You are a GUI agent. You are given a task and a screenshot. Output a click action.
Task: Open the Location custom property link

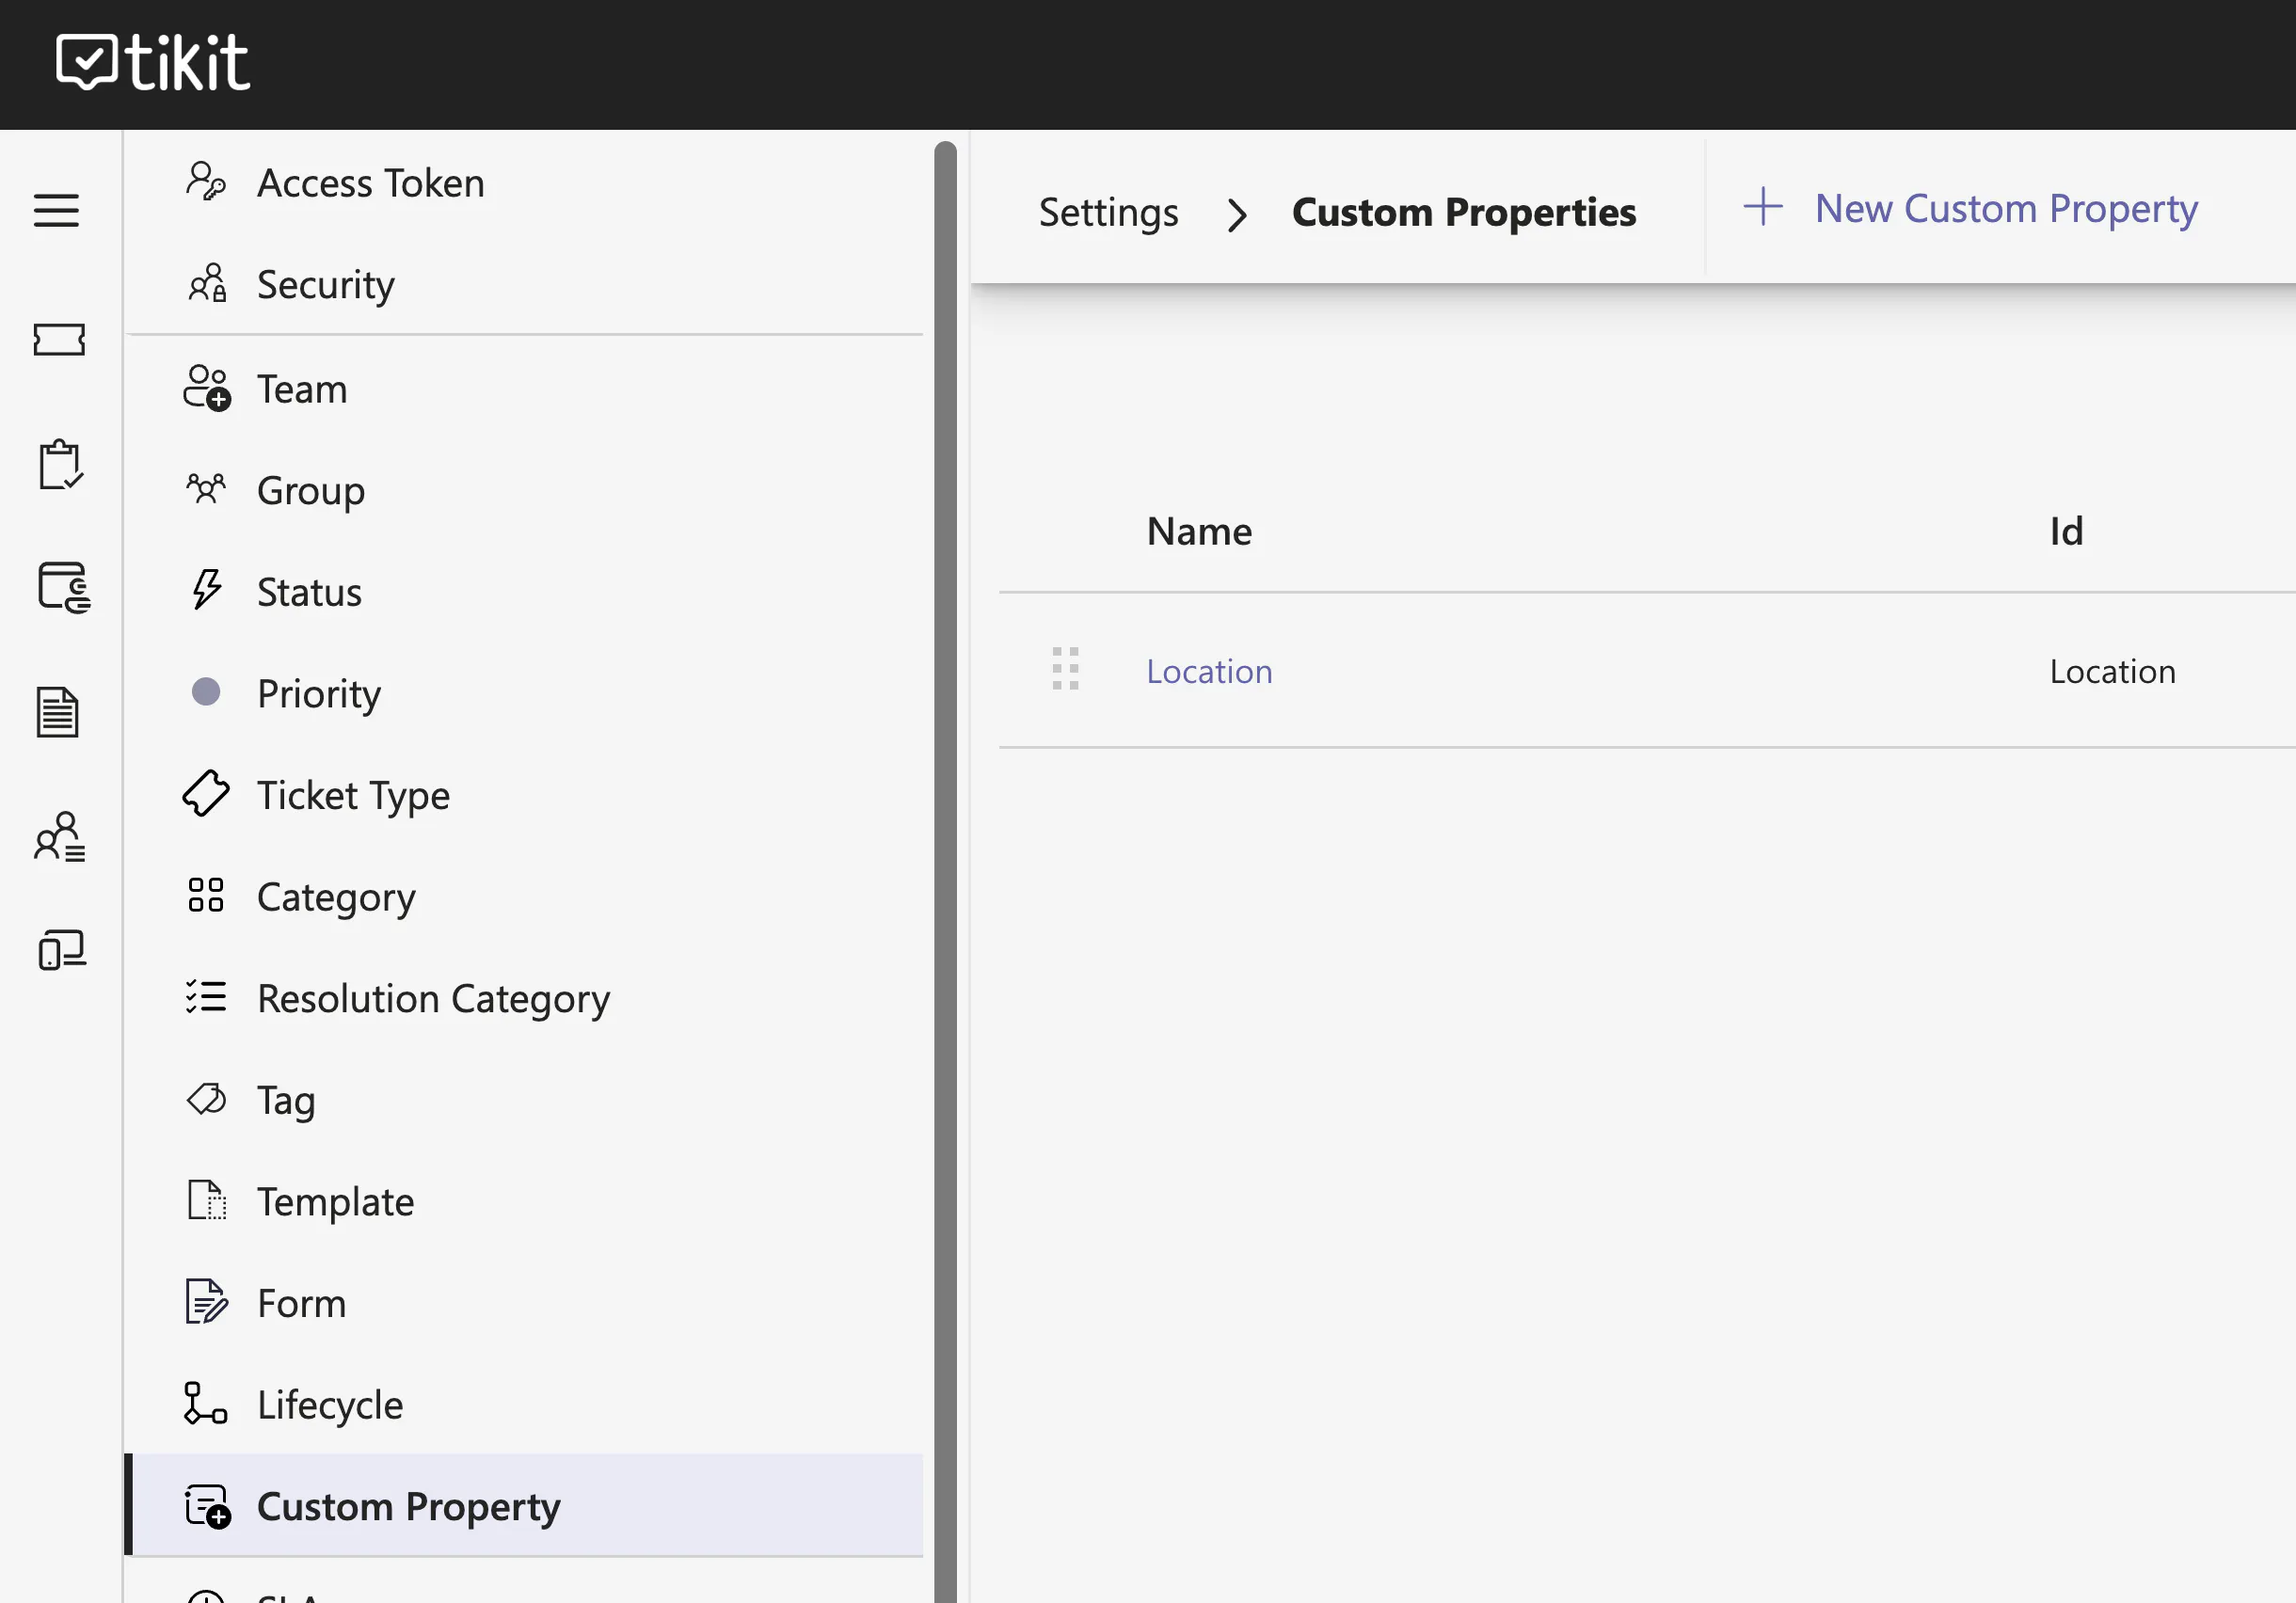pyautogui.click(x=1209, y=671)
